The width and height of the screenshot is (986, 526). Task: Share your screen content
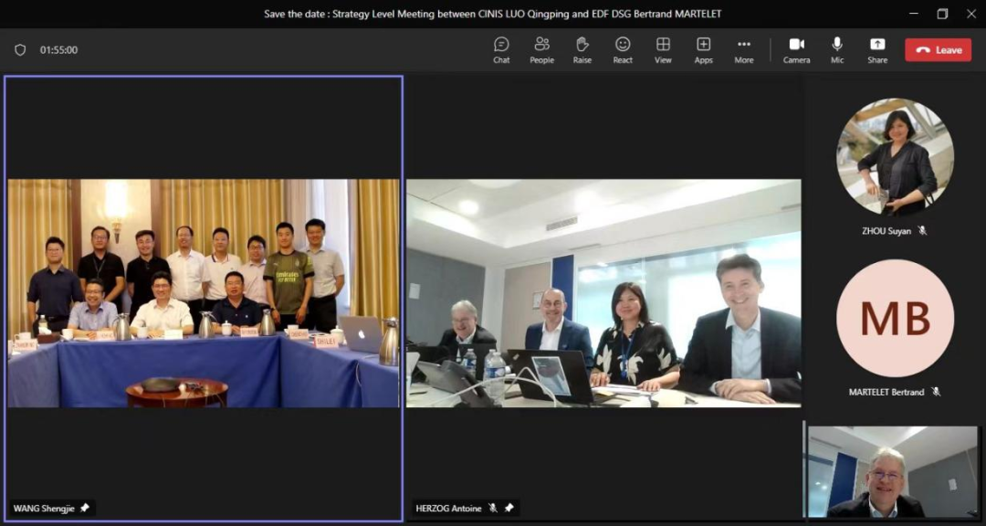tap(877, 49)
